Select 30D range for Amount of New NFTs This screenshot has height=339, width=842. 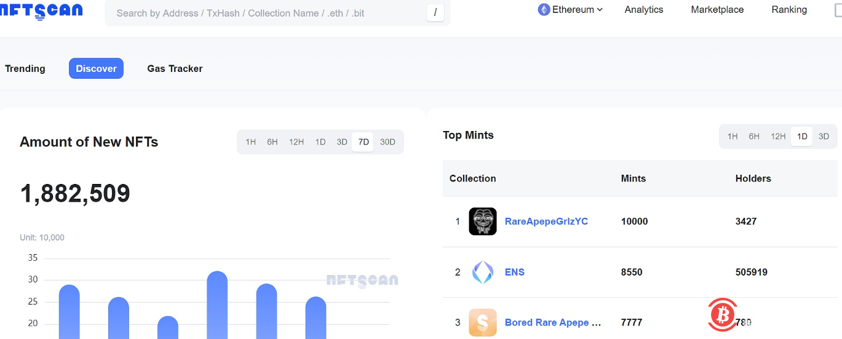[x=387, y=142]
